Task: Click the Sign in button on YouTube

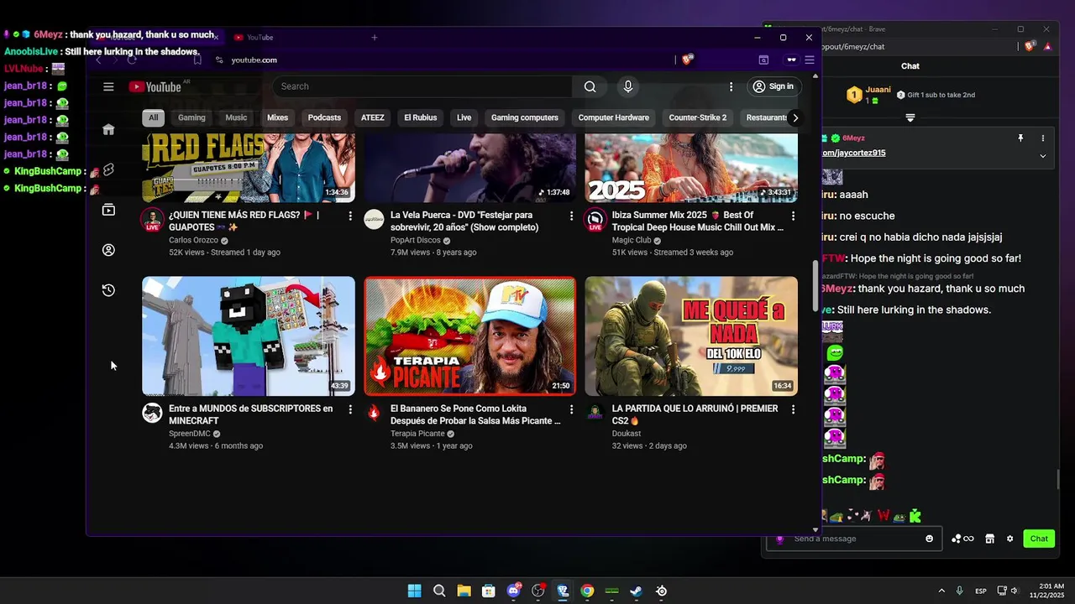Action: (773, 86)
